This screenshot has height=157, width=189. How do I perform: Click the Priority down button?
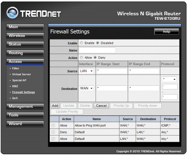(148, 105)
